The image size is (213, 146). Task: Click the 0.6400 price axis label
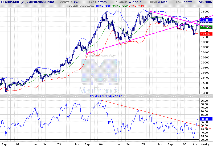pyautogui.click(x=205, y=52)
